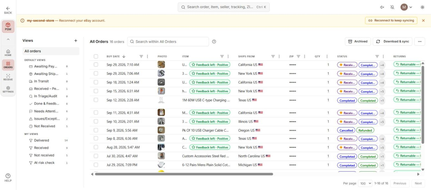Open the Delivered custom view
Viewport: 431px width, 190px height.
pos(49,140)
